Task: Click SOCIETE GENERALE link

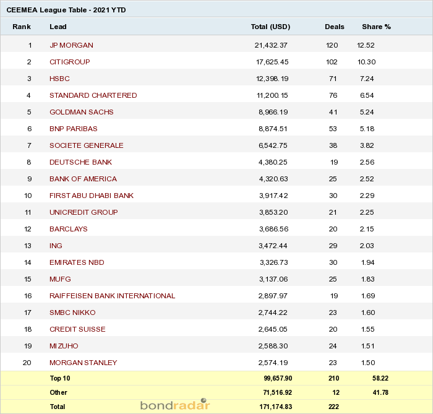Action: click(x=87, y=145)
